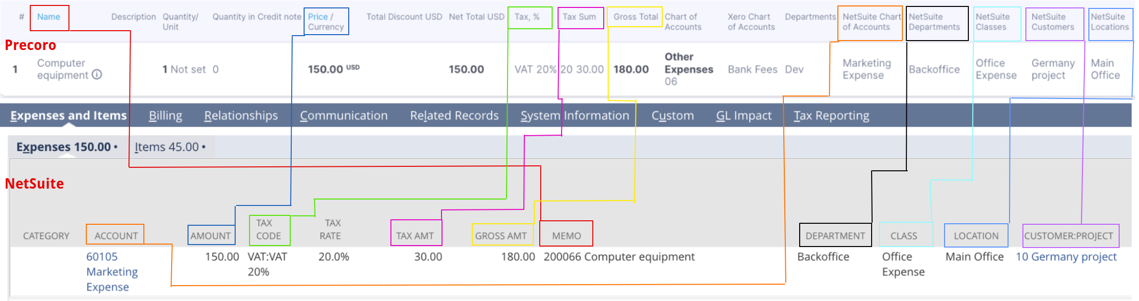
Task: Click the Price / Currency column header
Action: tap(326, 22)
